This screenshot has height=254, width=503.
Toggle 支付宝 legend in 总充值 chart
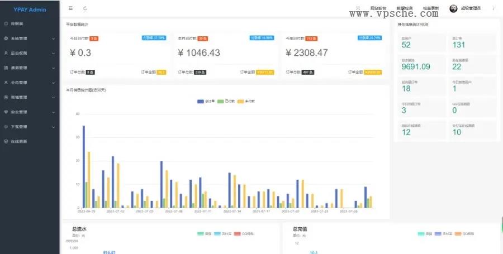pyautogui.click(x=443, y=234)
